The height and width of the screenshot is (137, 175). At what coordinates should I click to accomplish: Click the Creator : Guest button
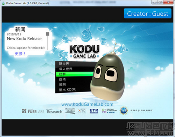pos(148,13)
